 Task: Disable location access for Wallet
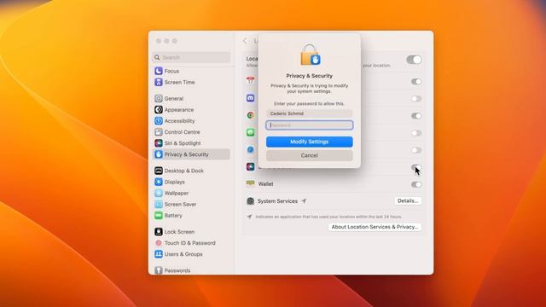(416, 184)
